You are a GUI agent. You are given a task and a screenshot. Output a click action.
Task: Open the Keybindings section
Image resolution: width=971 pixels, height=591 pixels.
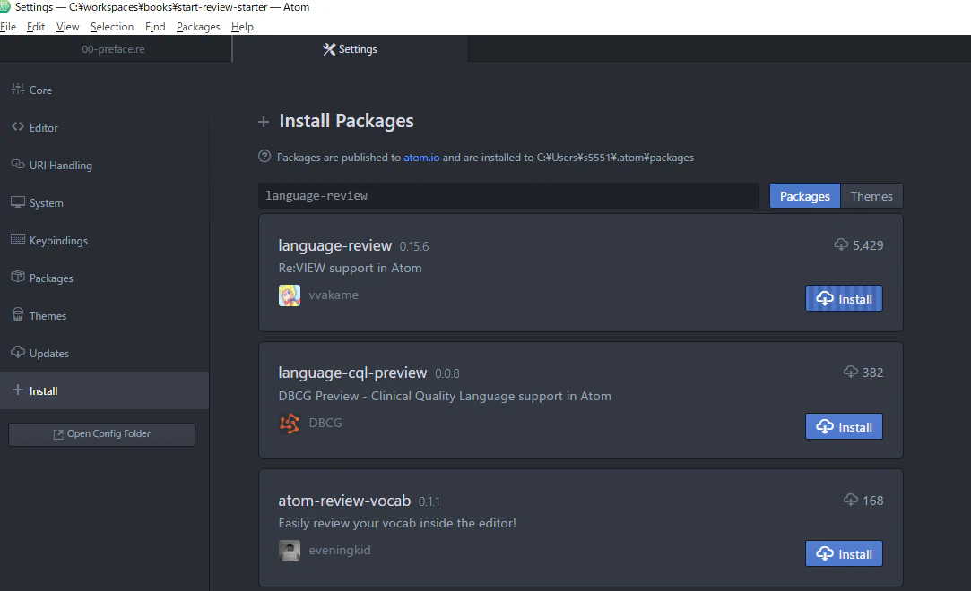point(104,241)
